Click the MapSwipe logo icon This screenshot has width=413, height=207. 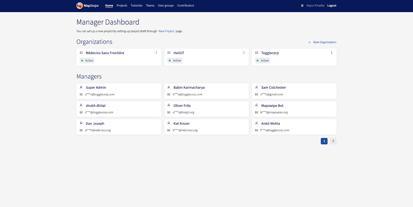[x=80, y=5]
